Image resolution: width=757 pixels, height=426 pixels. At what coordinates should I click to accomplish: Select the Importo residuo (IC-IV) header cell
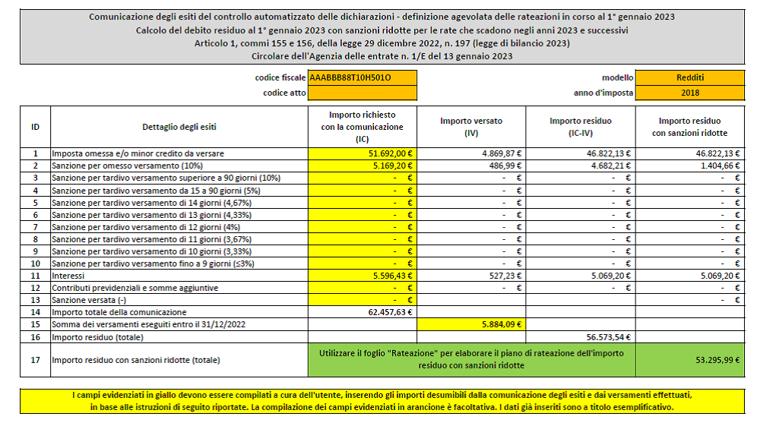(x=581, y=127)
